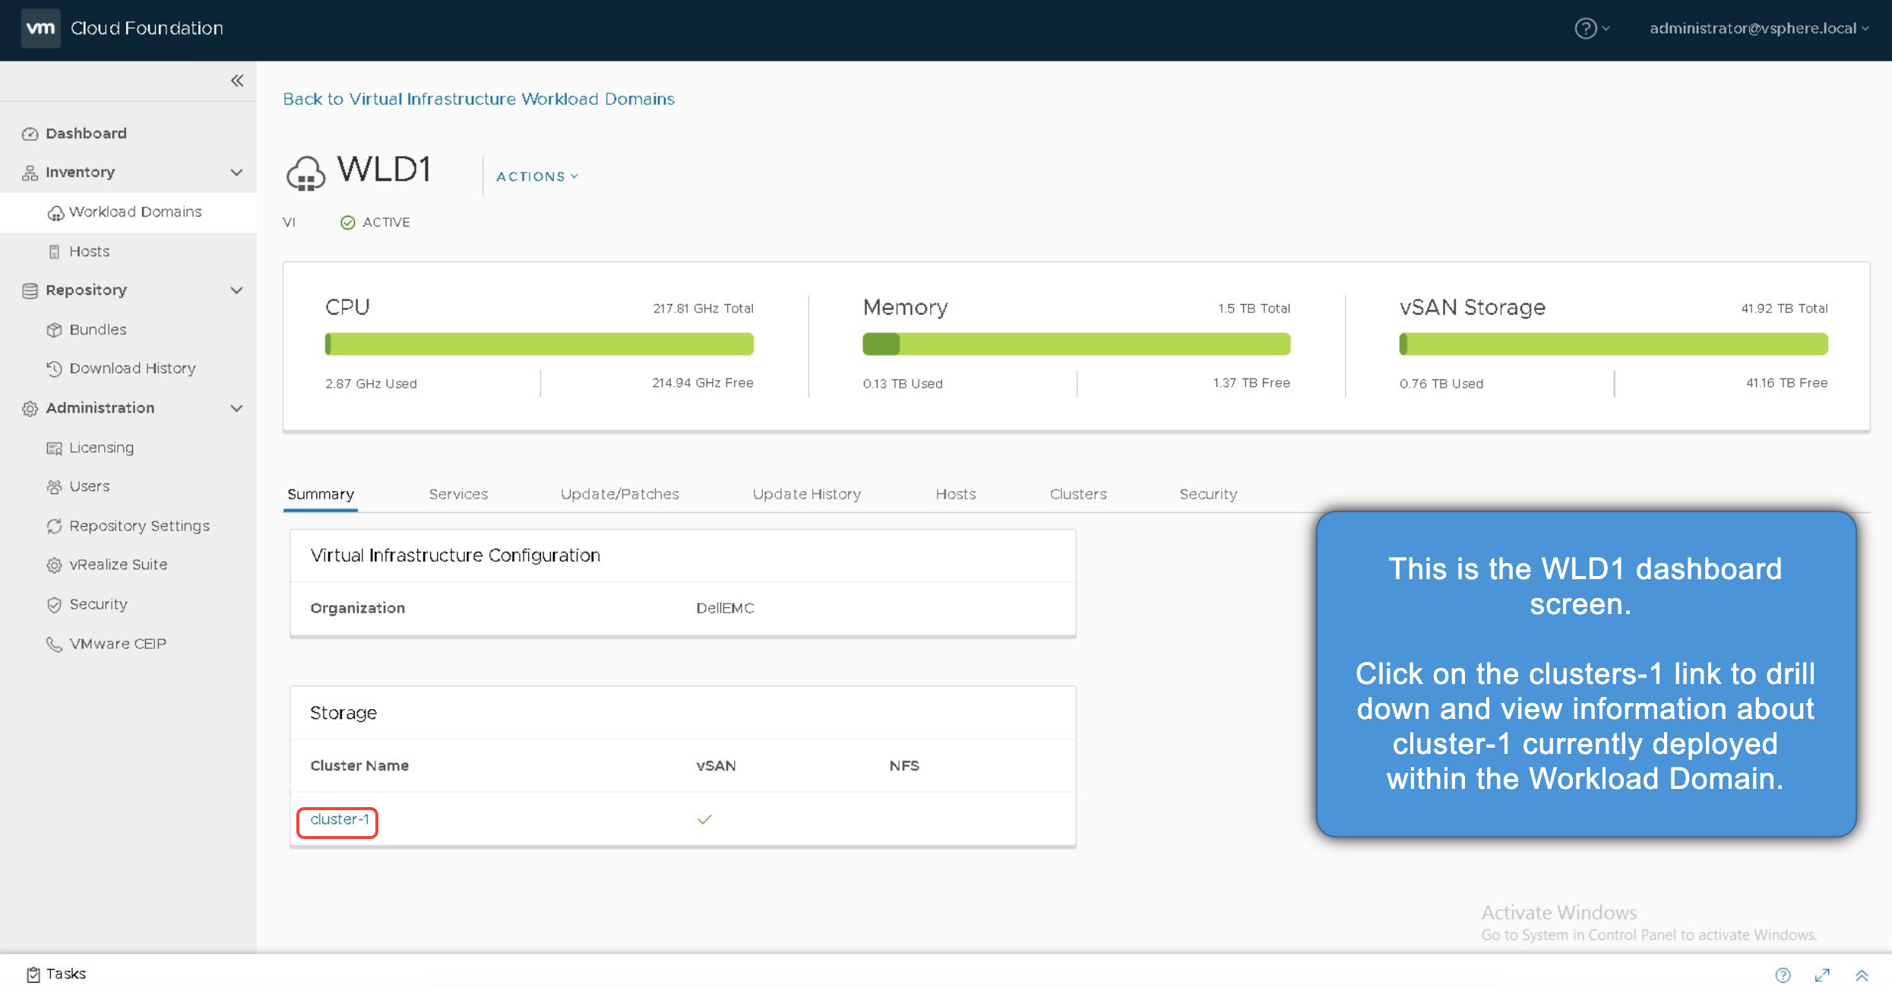Click the DellEMC organization value
Screen dimensions: 1892x988
726,608
